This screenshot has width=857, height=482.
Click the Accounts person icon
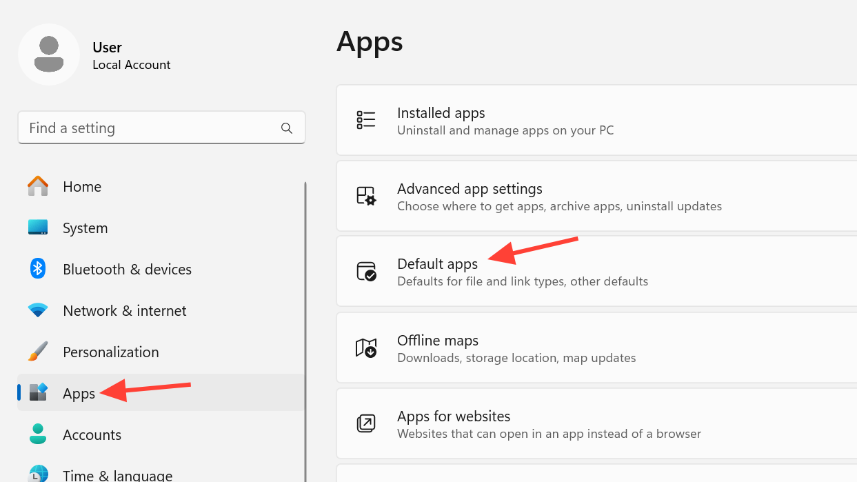pos(38,434)
